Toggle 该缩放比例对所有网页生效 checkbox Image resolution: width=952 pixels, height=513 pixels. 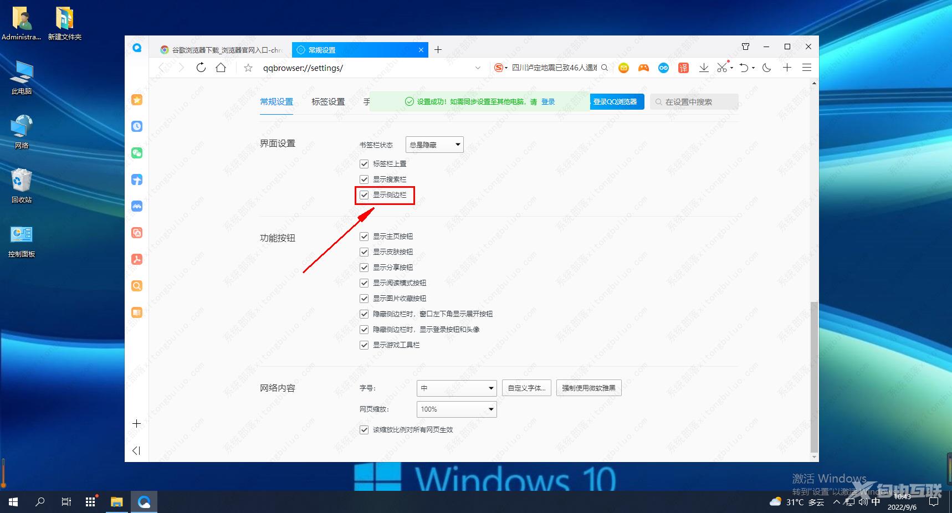(x=364, y=430)
